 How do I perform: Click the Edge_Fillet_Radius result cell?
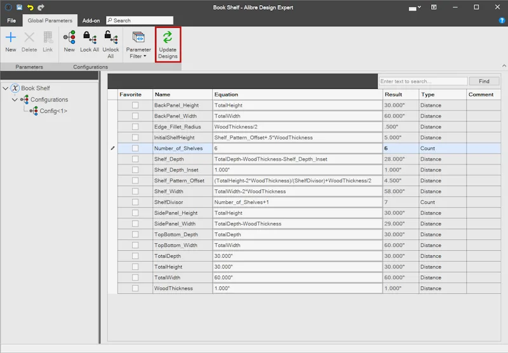click(x=401, y=126)
